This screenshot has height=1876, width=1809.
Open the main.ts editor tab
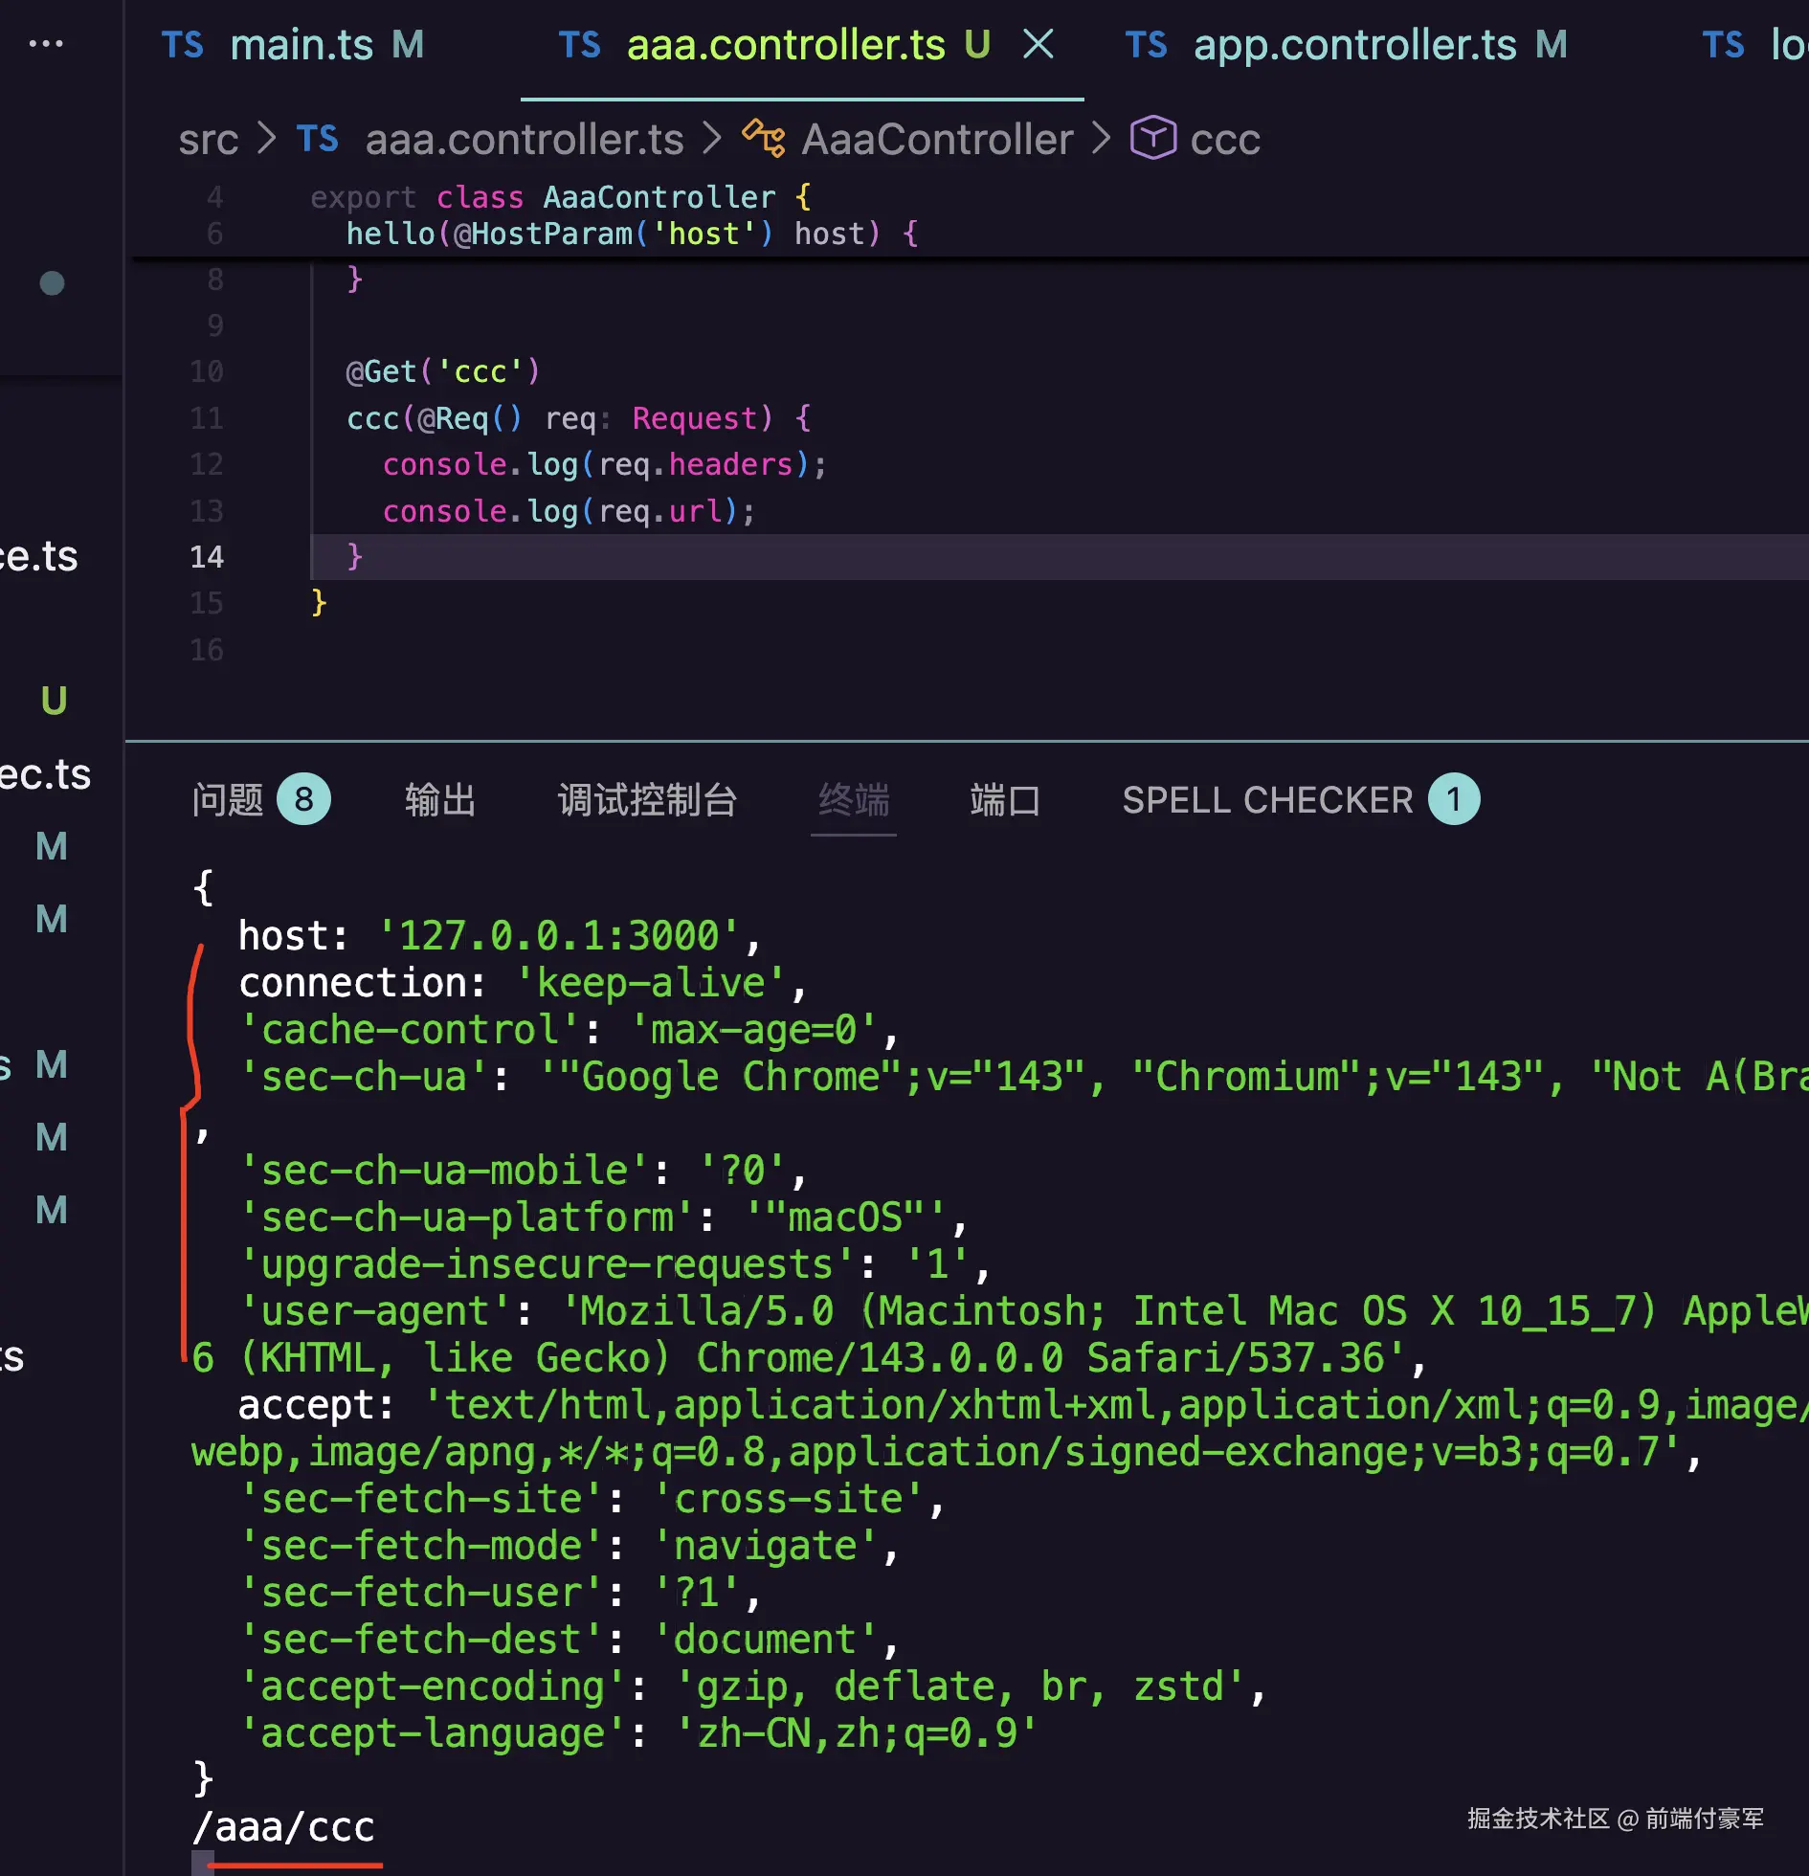[x=292, y=45]
